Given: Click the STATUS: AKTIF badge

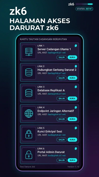Looking at the screenshot, I should 84,9.
